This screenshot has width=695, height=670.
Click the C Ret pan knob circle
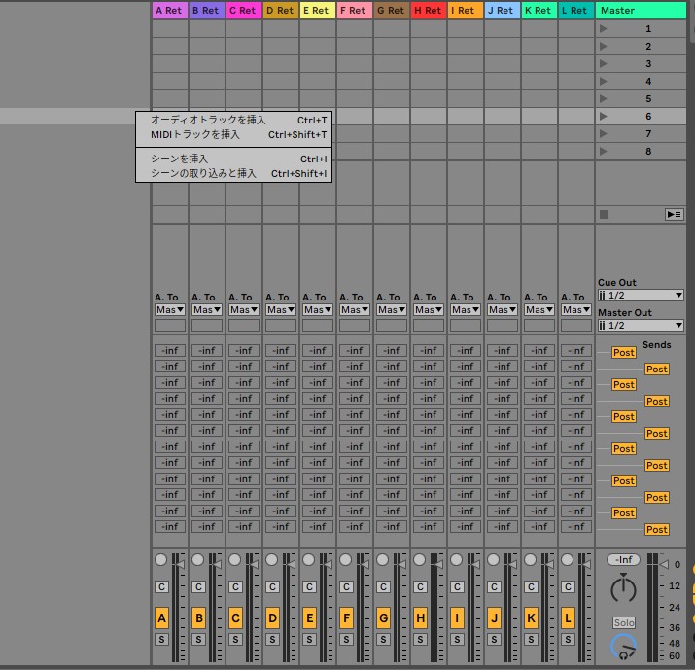point(235,559)
